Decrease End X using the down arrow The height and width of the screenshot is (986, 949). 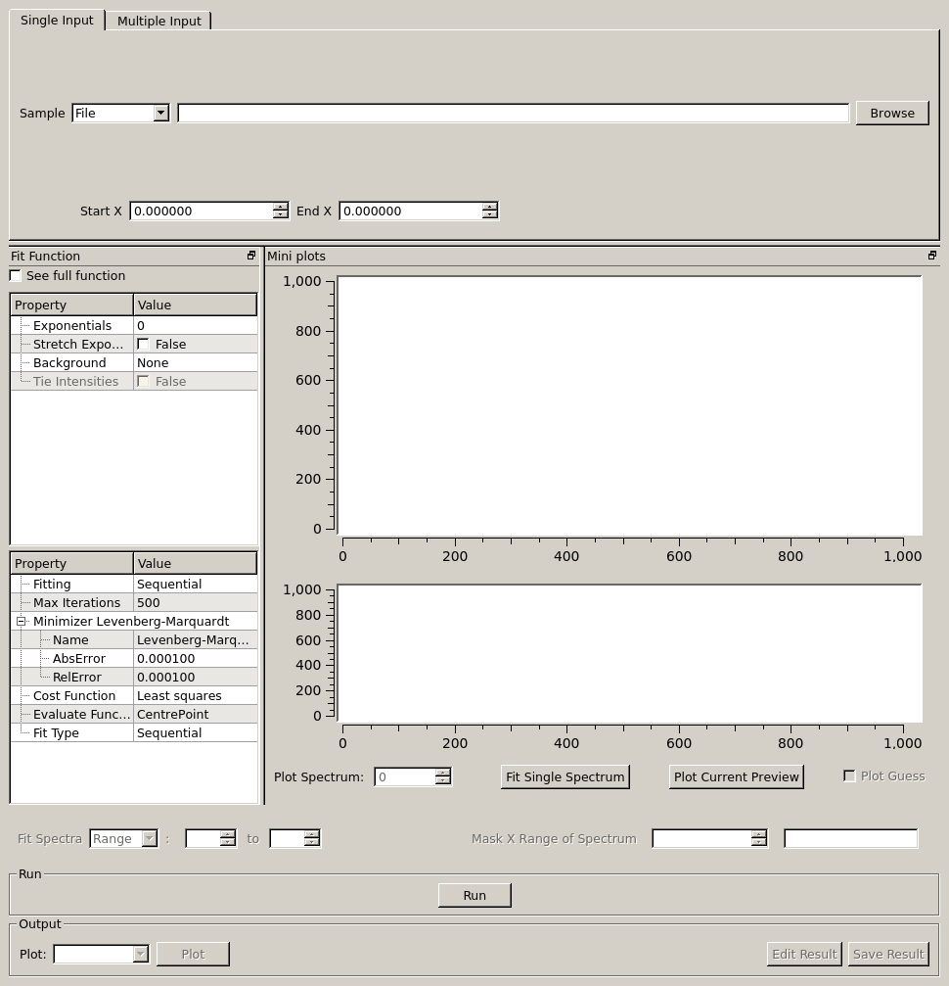489,215
